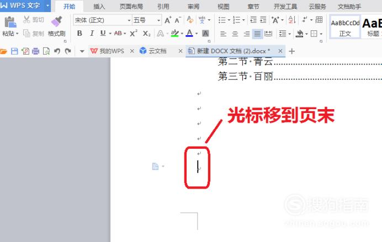This screenshot has height=242, width=382.
Task: Click the Chinese layout A icon
Action: [275, 20]
